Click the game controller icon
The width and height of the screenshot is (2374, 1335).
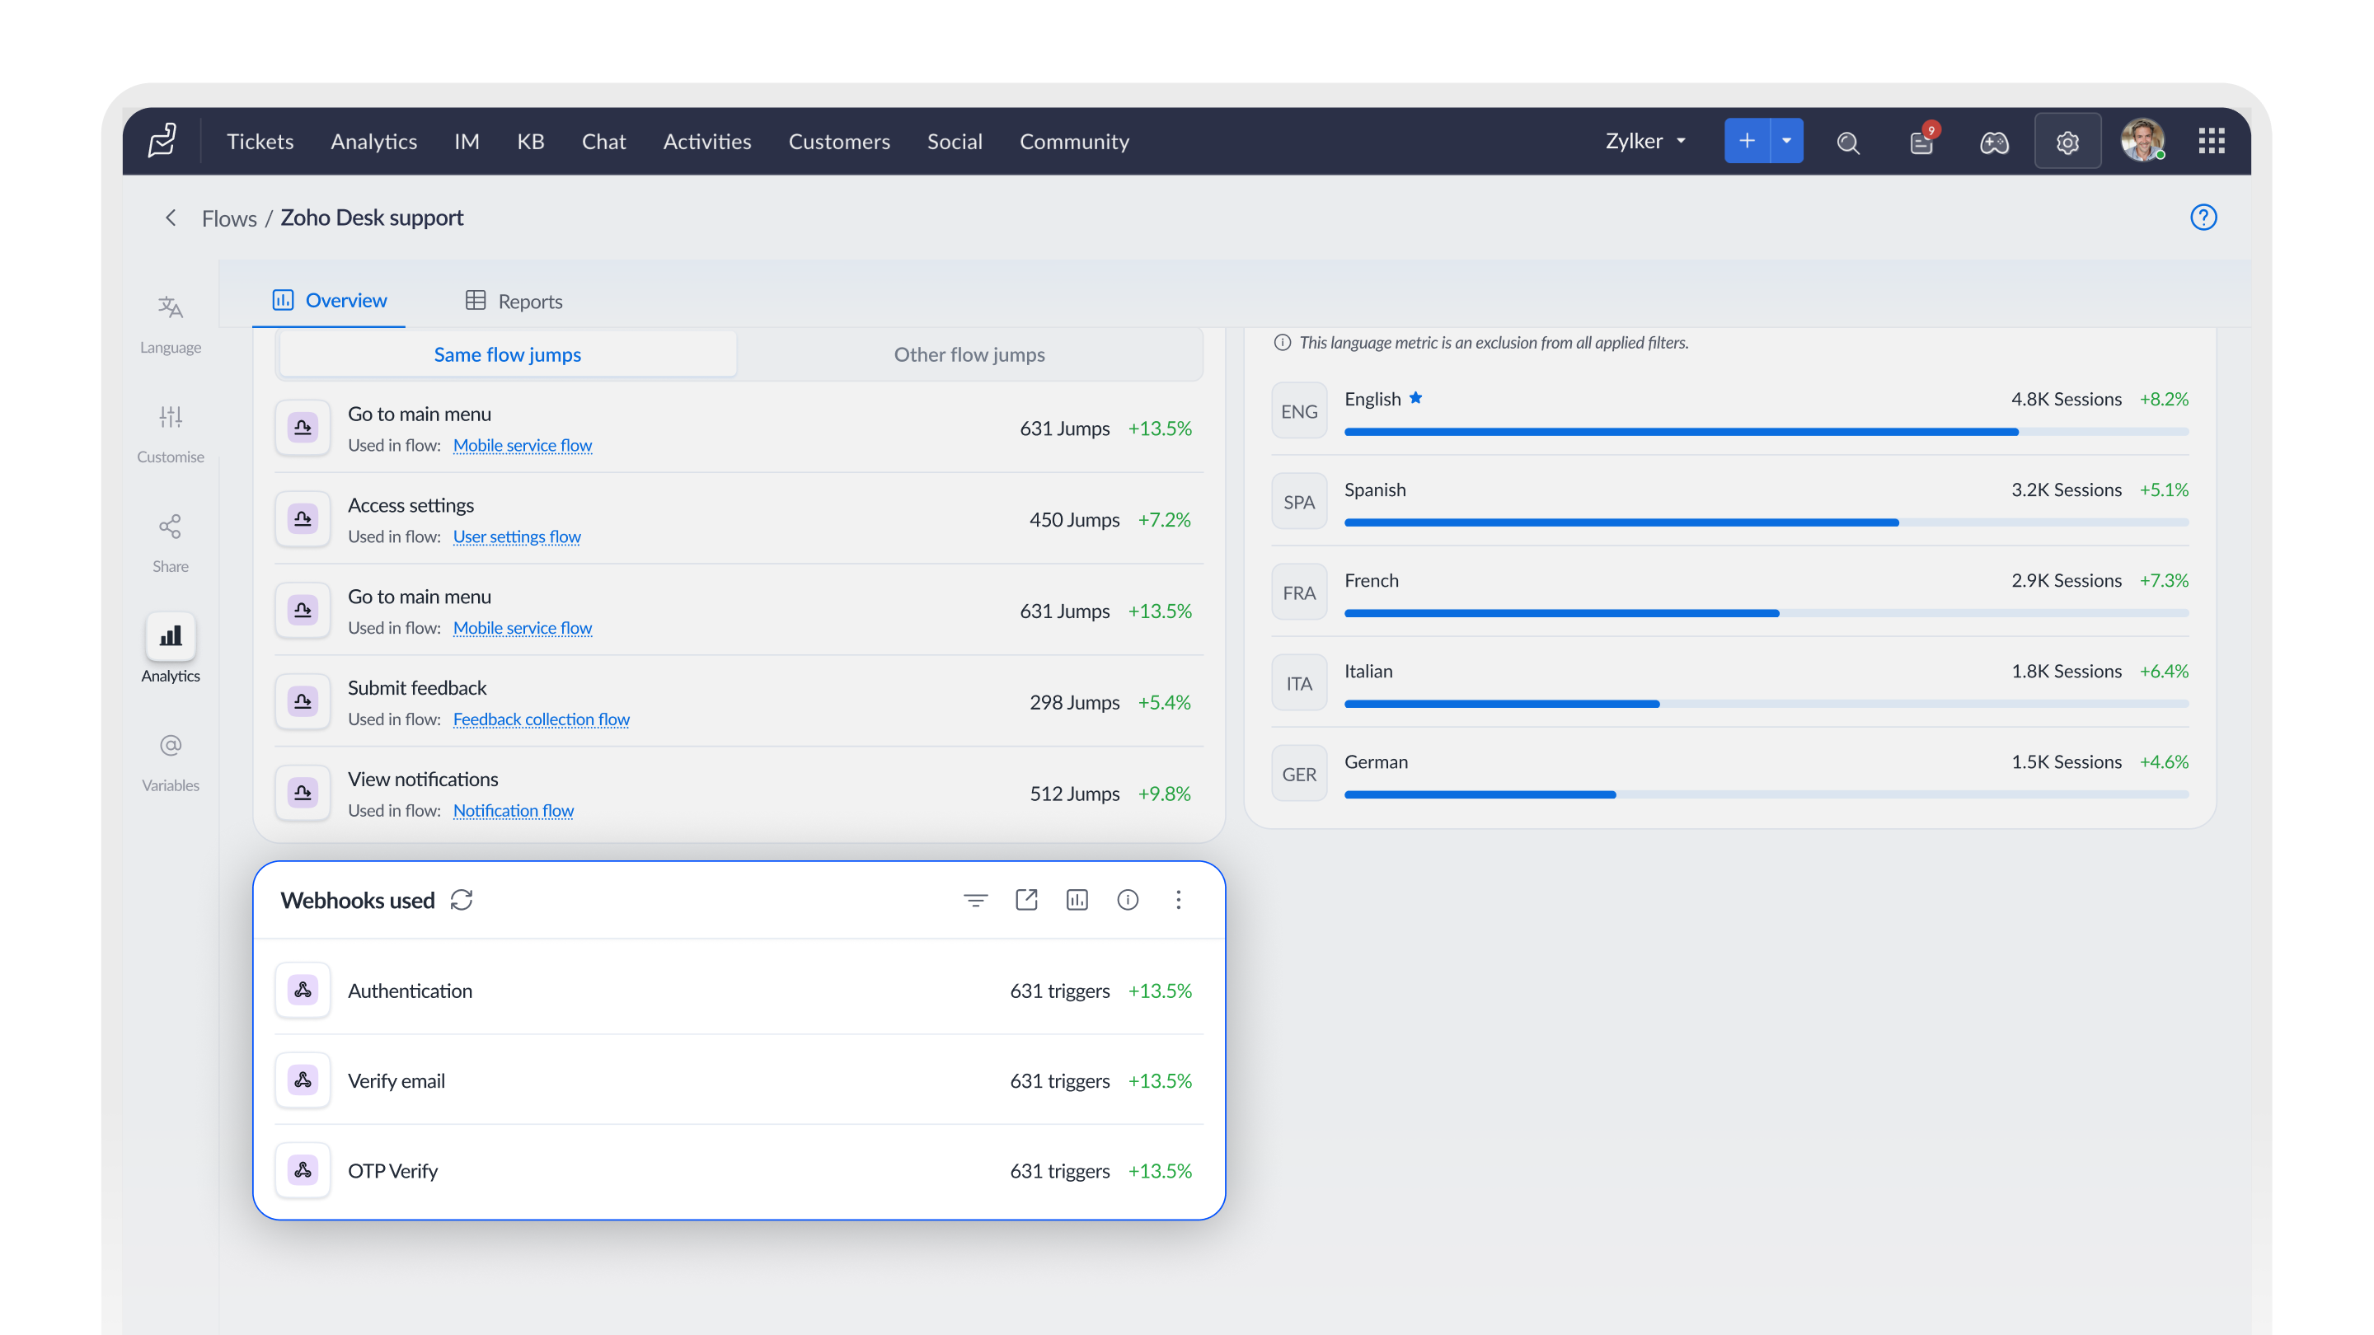click(x=1994, y=142)
